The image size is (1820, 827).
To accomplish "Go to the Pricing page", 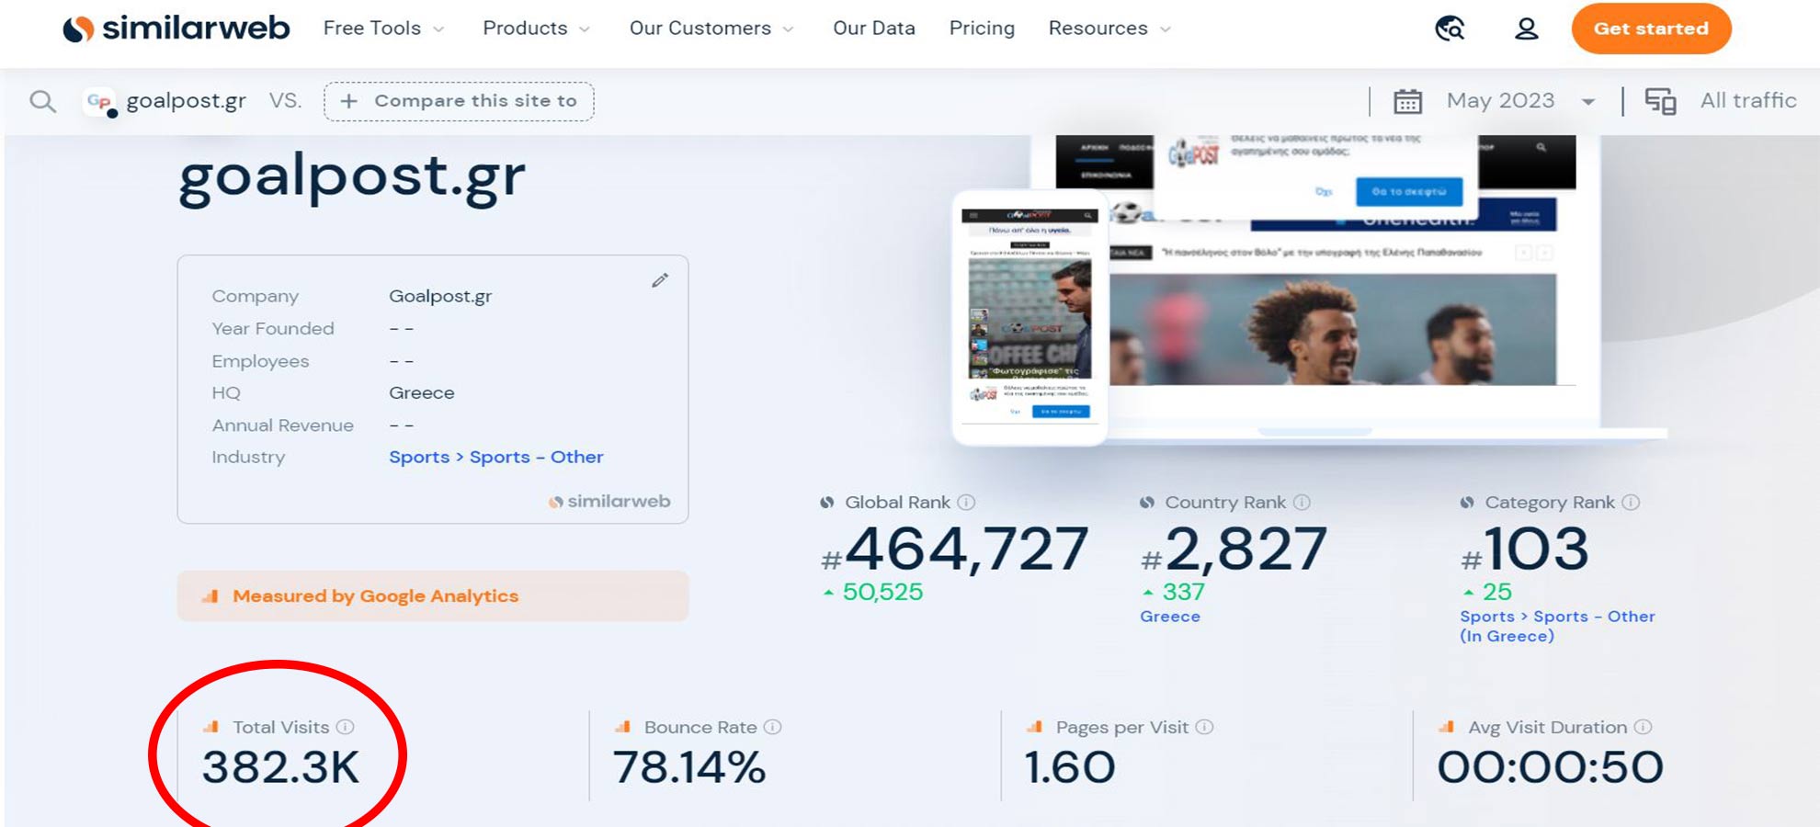I will coord(982,28).
